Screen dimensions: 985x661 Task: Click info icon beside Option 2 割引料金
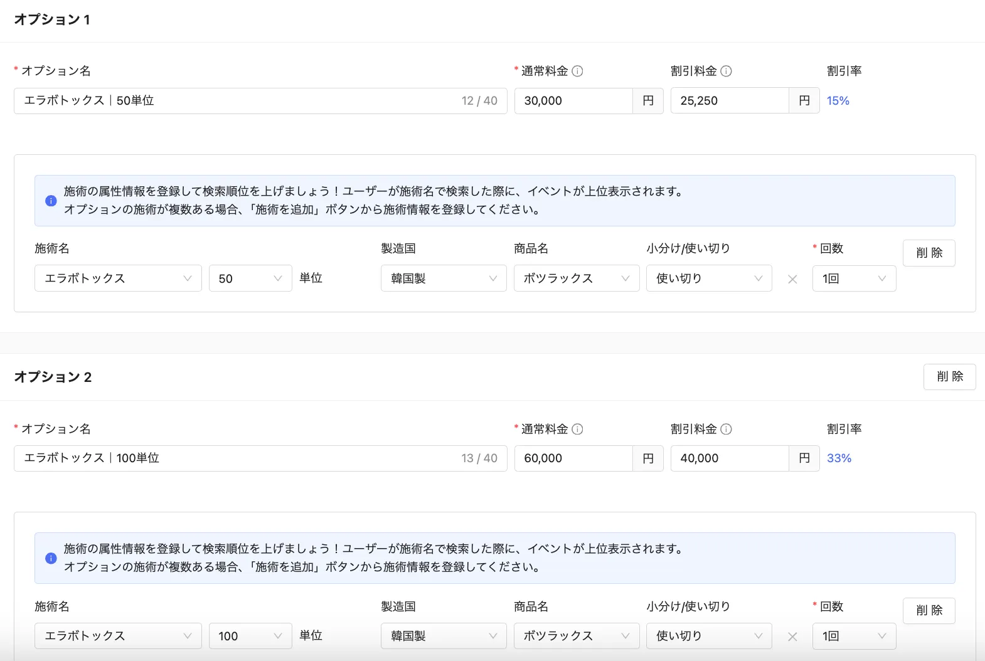(x=727, y=429)
